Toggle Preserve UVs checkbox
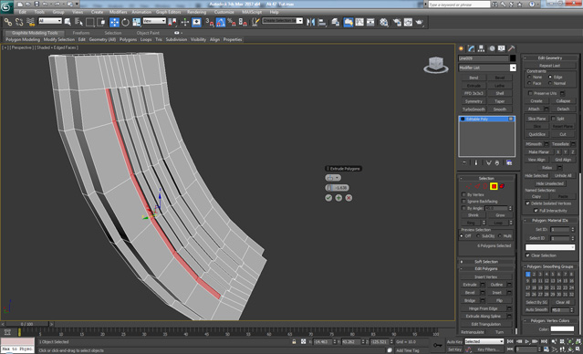 (531, 93)
